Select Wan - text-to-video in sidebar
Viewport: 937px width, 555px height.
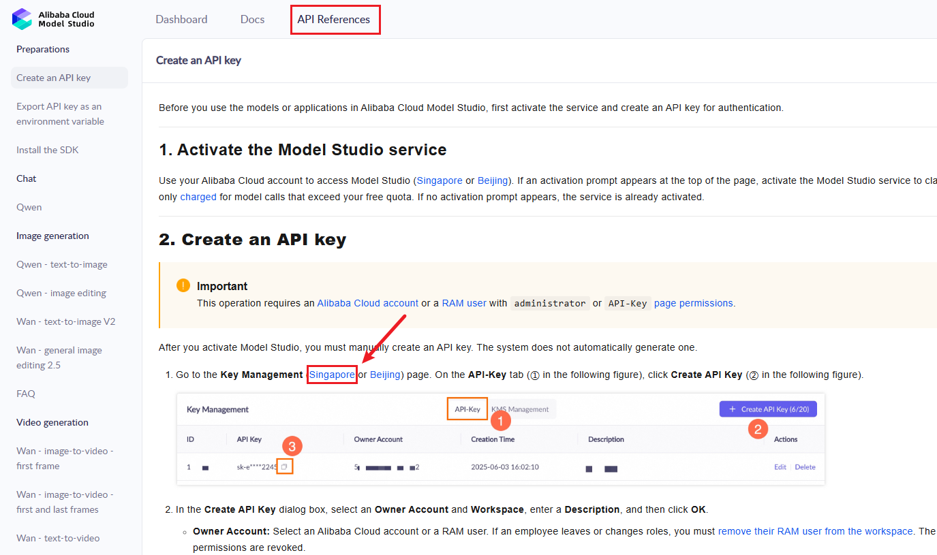[x=58, y=538]
